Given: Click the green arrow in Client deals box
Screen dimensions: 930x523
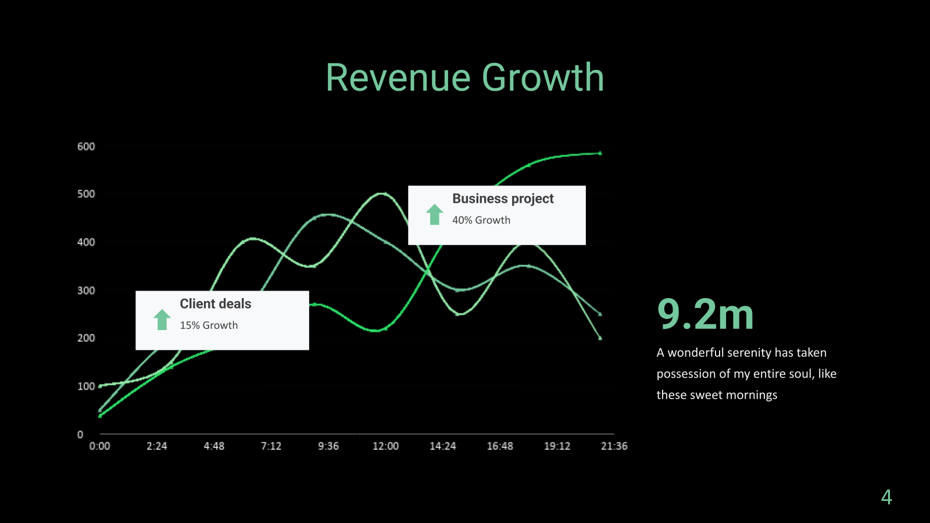Looking at the screenshot, I should click(162, 320).
